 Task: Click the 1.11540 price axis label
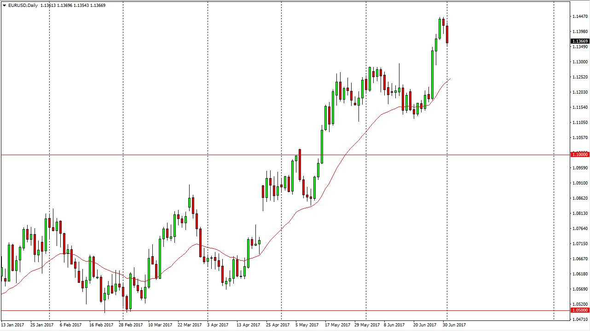tap(580, 107)
